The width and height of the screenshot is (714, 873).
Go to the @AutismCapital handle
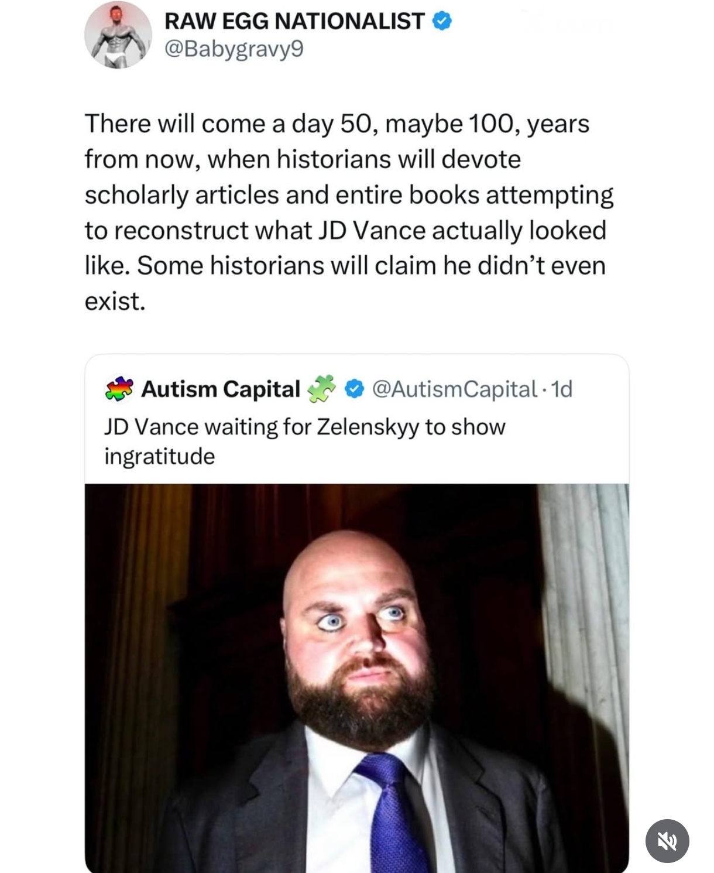coord(454,389)
